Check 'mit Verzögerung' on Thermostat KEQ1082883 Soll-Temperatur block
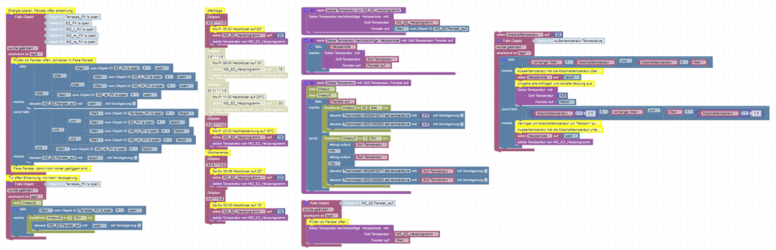This screenshot has width=776, height=250. (486, 180)
